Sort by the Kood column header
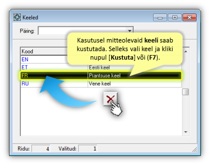The height and width of the screenshot is (165, 210). (x=54, y=51)
